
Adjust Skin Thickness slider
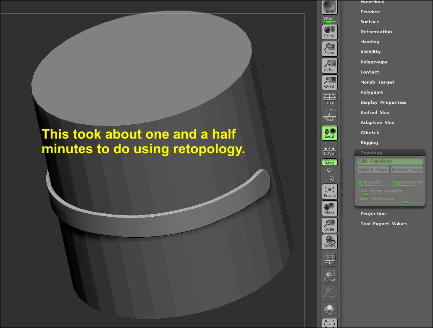click(390, 200)
